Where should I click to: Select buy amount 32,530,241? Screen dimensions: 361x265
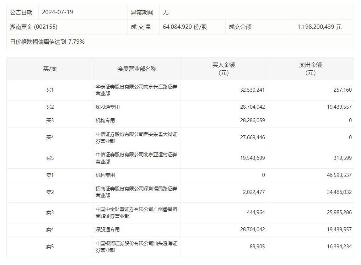tap(252, 90)
